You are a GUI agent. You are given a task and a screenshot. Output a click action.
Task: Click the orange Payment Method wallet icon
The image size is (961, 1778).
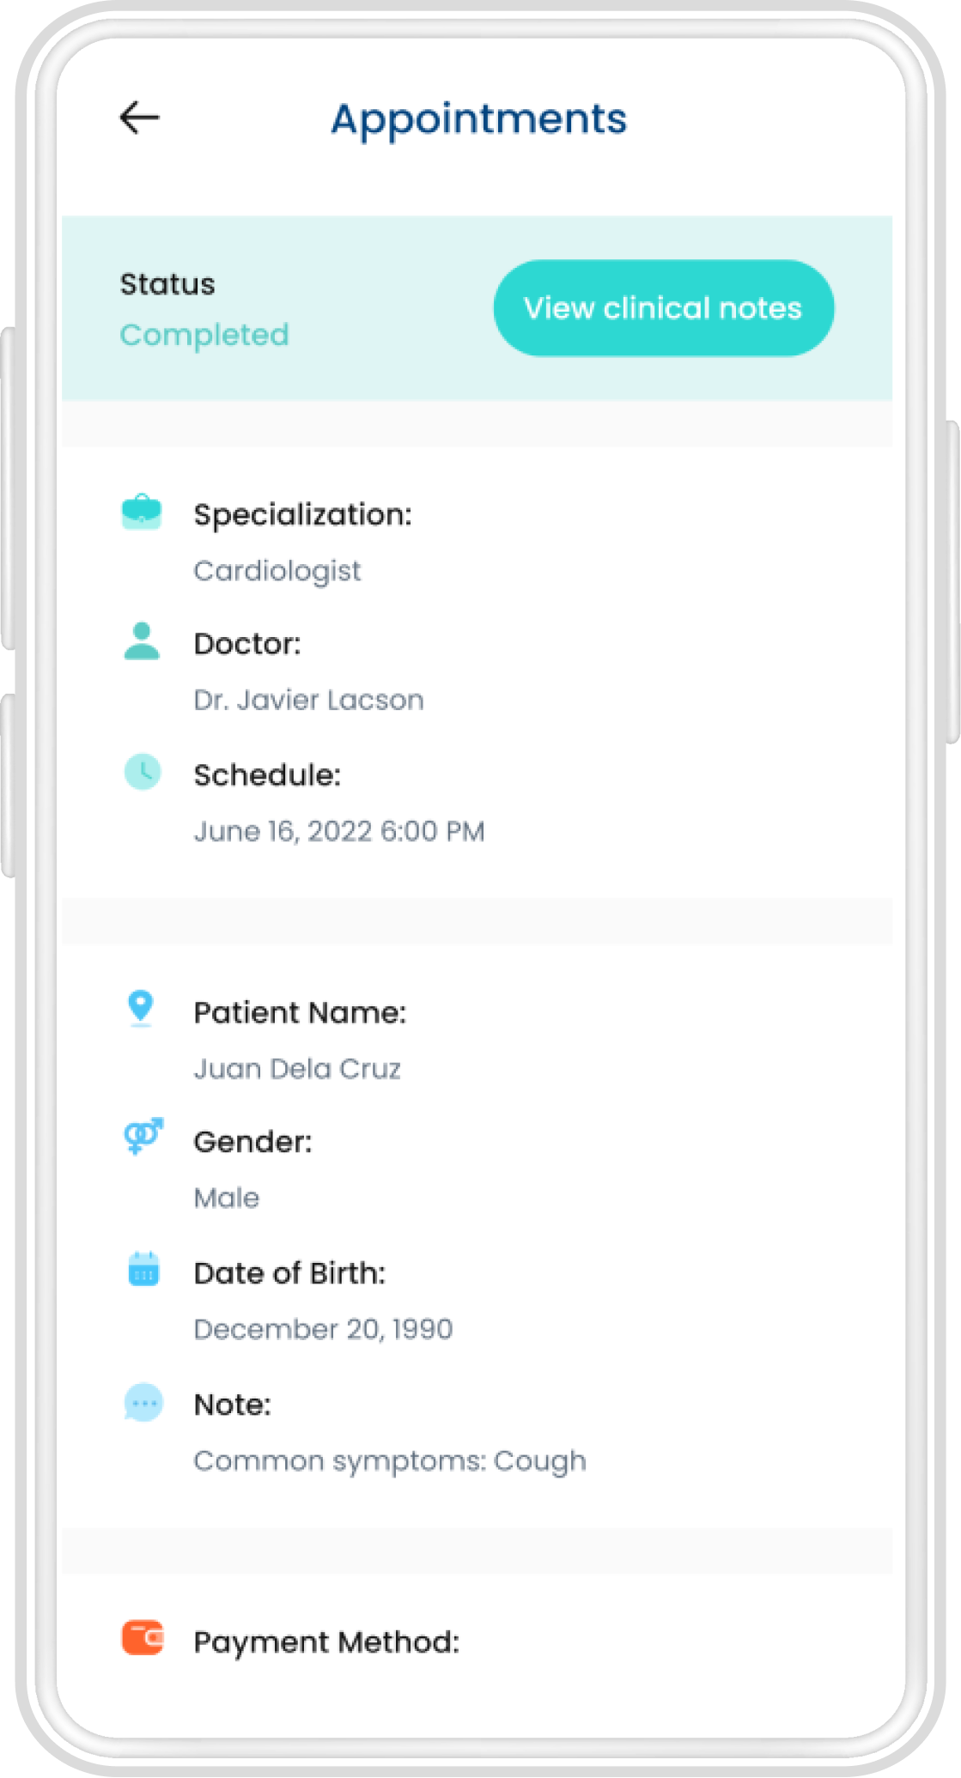(143, 1637)
